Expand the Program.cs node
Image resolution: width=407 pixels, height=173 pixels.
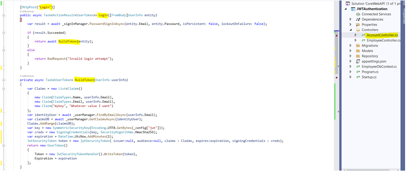350,72
